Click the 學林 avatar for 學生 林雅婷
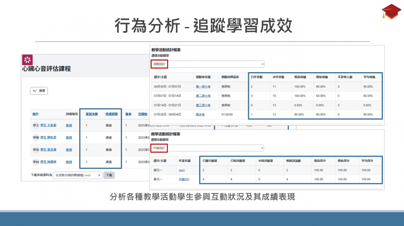 click(36, 162)
